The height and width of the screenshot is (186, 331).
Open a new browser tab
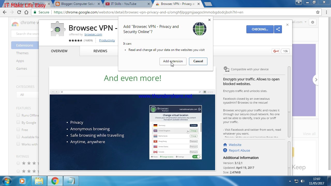[208, 4]
